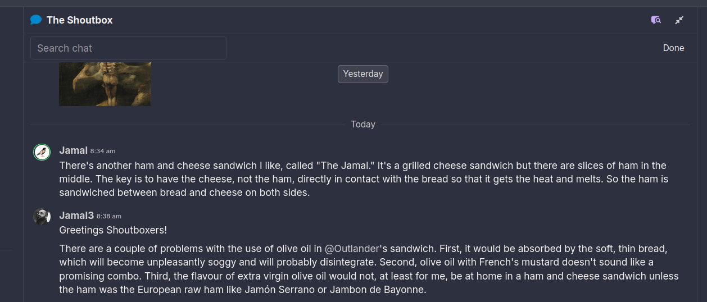Select the "Greetings Shoutboxers!" message
The height and width of the screenshot is (302, 707).
coord(113,230)
